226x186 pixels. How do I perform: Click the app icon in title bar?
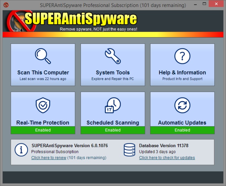click(x=6, y=5)
